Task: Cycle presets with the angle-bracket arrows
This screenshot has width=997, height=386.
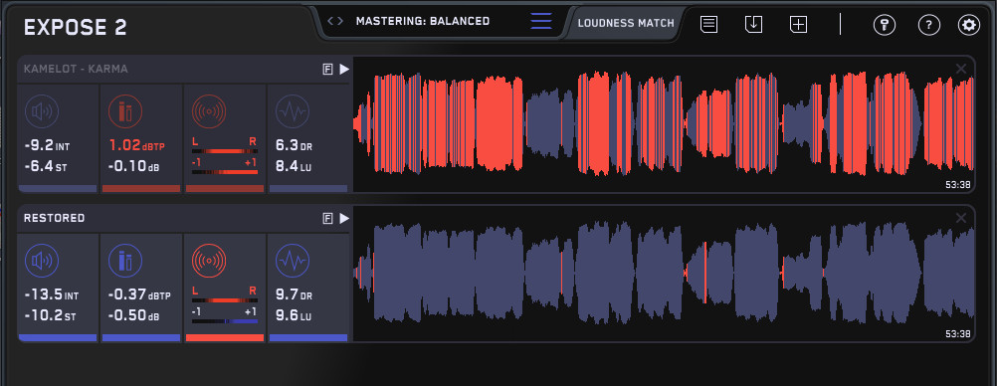Action: pos(335,21)
